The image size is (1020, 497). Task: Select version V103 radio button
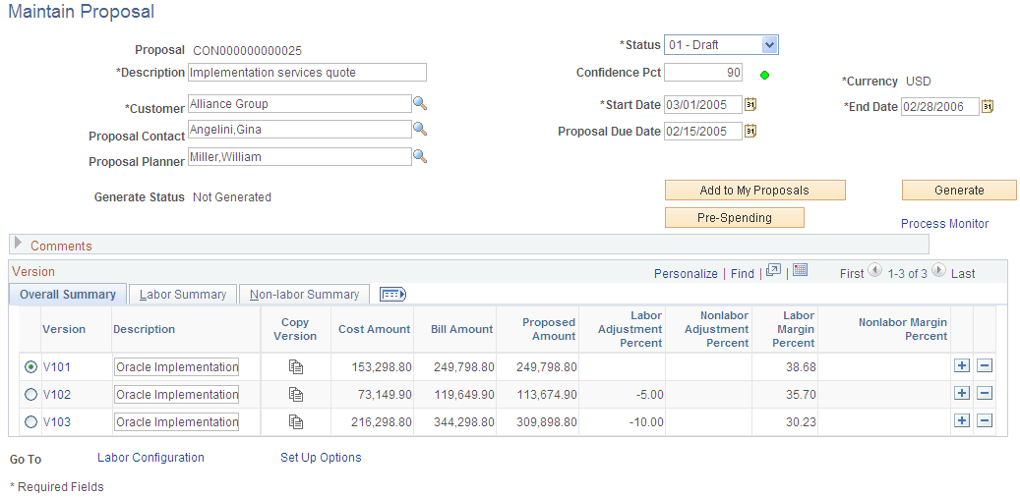[x=30, y=422]
